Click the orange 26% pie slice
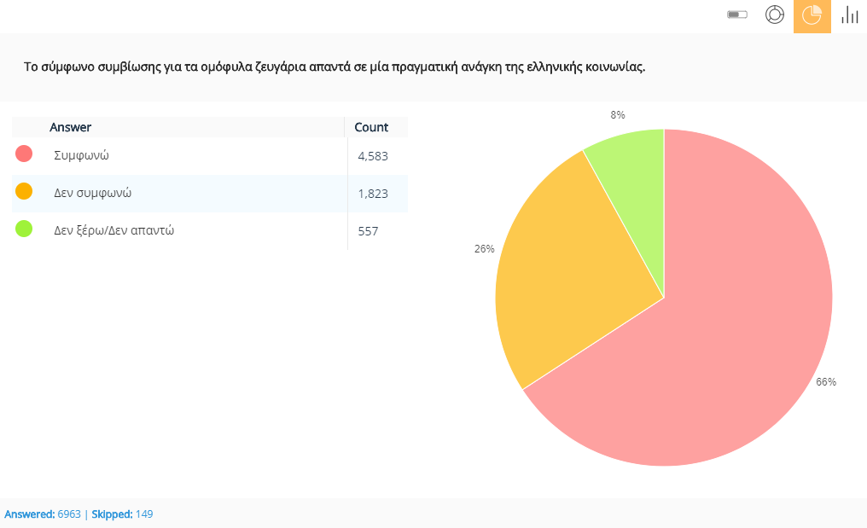The image size is (867, 528). pos(563,273)
